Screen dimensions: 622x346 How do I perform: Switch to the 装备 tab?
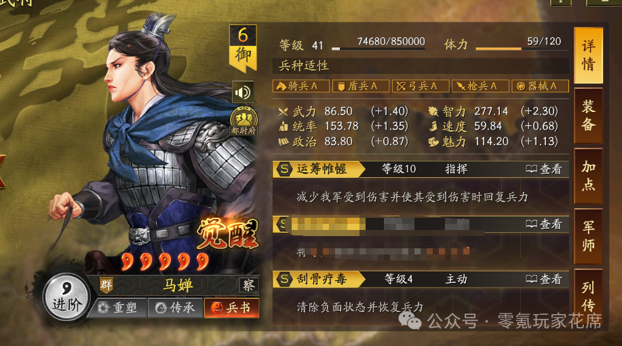(x=588, y=116)
